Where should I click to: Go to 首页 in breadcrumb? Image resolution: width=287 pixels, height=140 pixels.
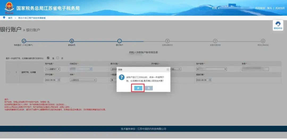coord(10,18)
